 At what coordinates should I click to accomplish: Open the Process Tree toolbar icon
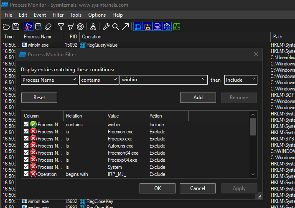(93, 27)
